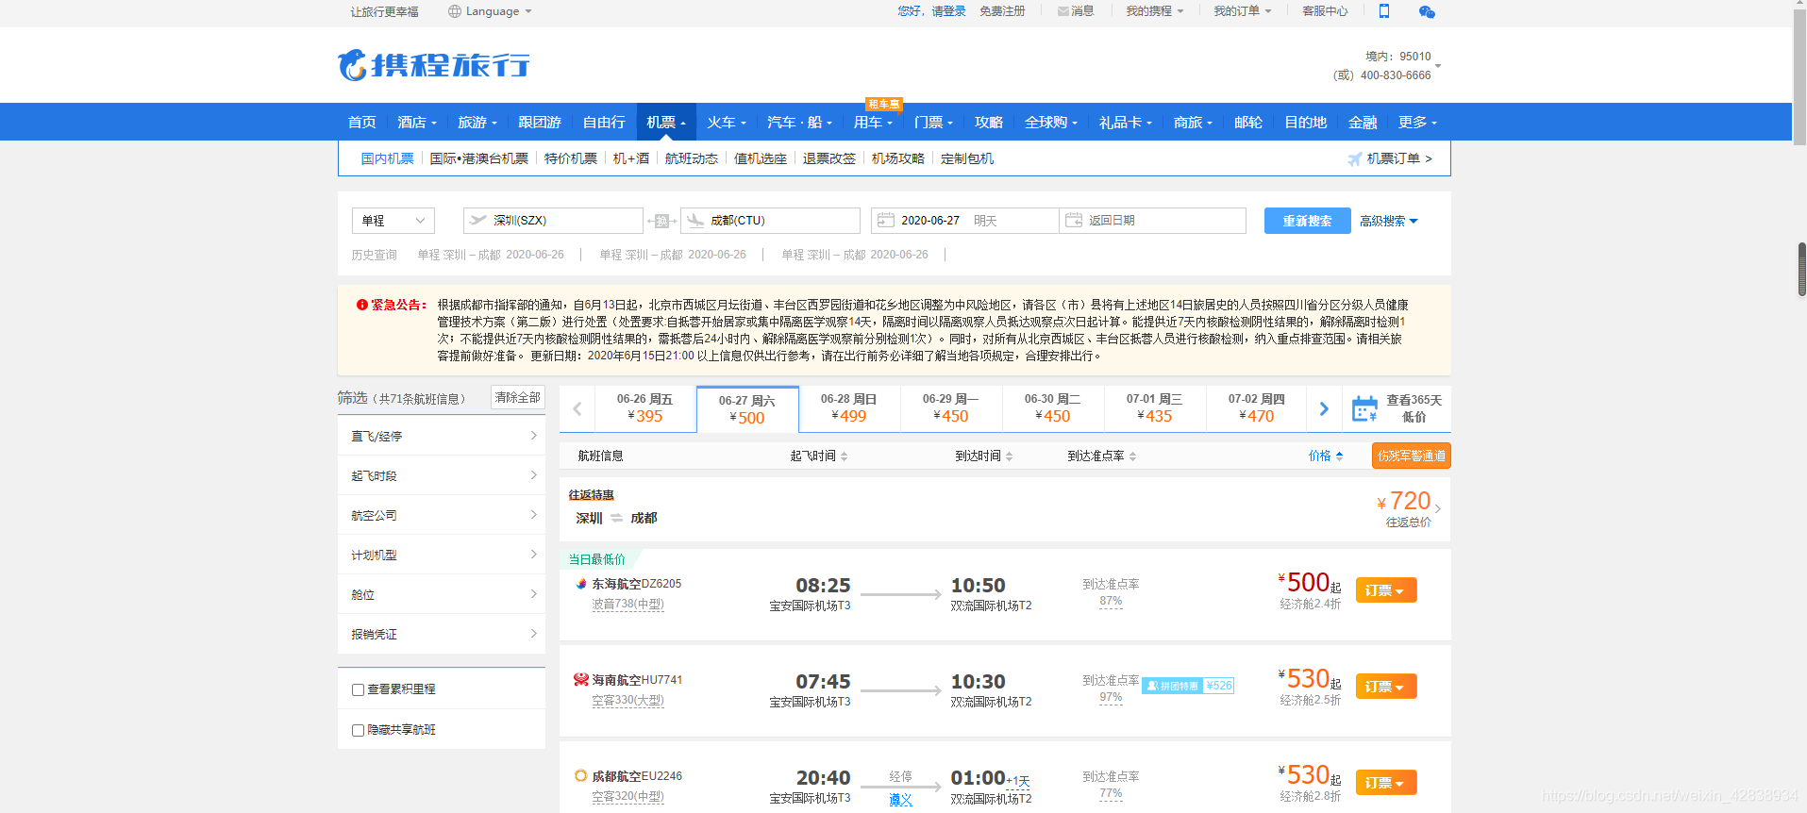1807x813 pixels.
Task: Expand the 航空公司 filter
Action: click(x=442, y=515)
